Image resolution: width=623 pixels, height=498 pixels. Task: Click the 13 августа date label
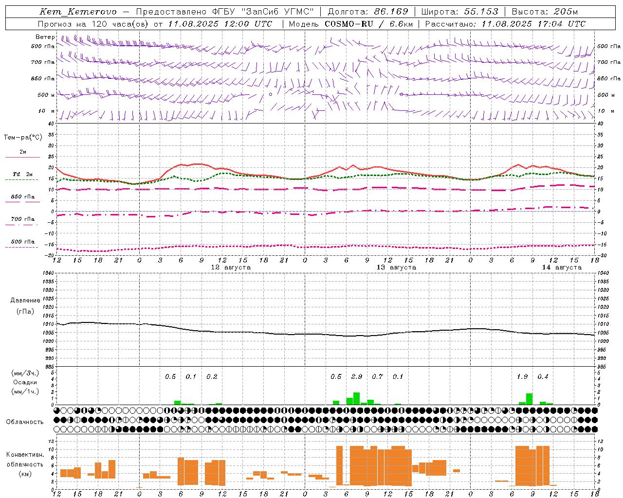pos(396,267)
